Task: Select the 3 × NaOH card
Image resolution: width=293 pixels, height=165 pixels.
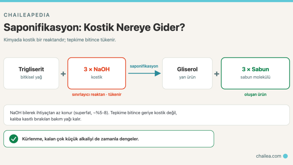Action: [97, 73]
